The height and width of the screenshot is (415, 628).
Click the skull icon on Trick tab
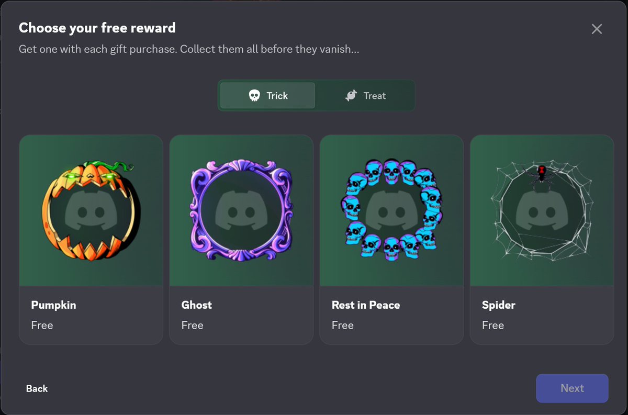coord(254,96)
